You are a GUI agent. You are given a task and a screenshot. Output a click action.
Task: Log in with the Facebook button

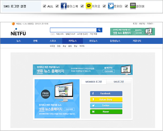106,93
